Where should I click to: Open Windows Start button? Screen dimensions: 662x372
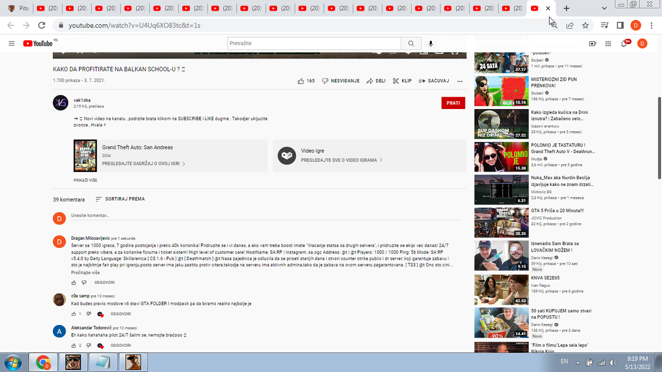(13, 362)
